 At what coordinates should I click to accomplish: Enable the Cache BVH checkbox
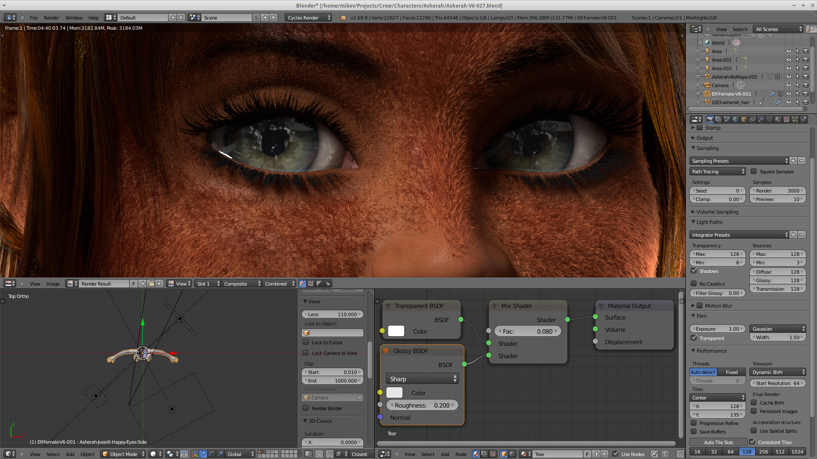(754, 402)
